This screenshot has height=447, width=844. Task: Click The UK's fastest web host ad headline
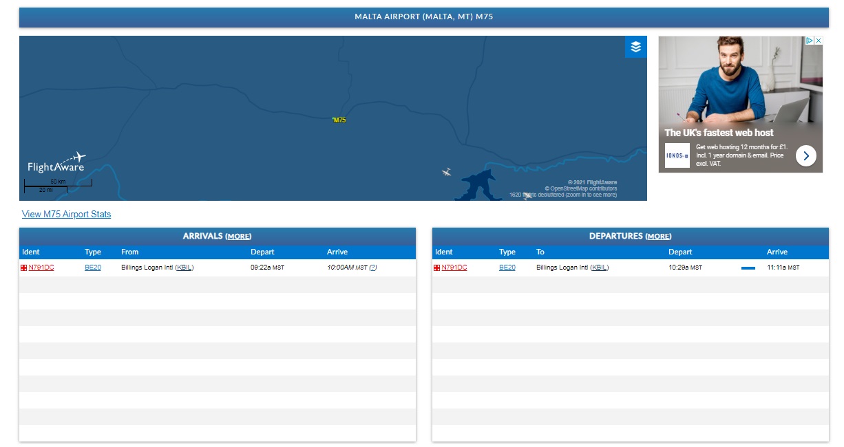(719, 133)
